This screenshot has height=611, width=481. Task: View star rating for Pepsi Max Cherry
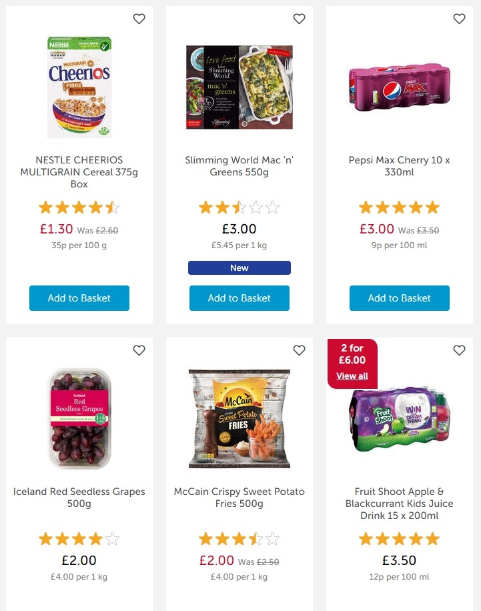400,207
